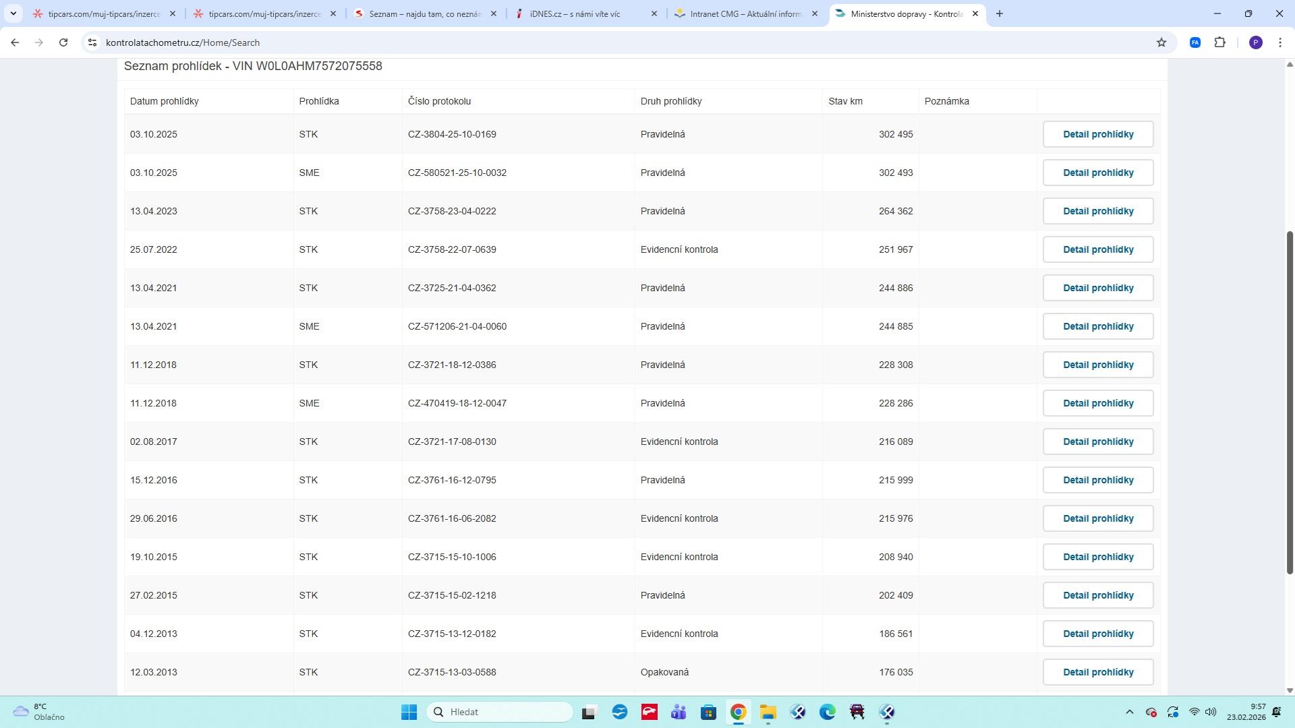The image size is (1295, 728).
Task: Open Detail prohlídky for 12.03.2013 inspection
Action: click(1097, 672)
